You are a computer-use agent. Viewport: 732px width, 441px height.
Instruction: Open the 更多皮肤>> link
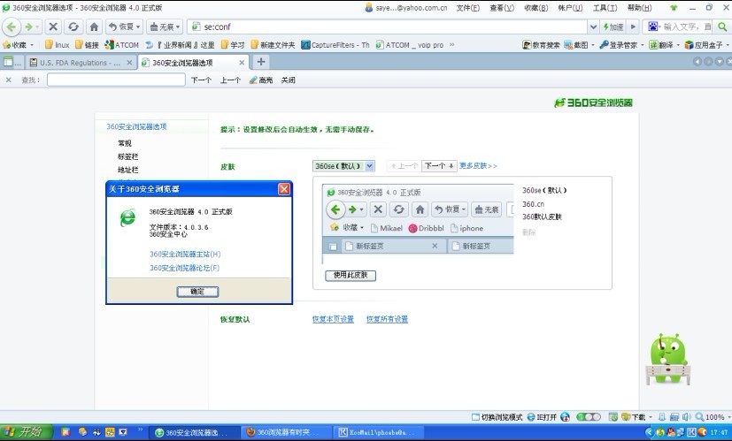[x=478, y=165]
